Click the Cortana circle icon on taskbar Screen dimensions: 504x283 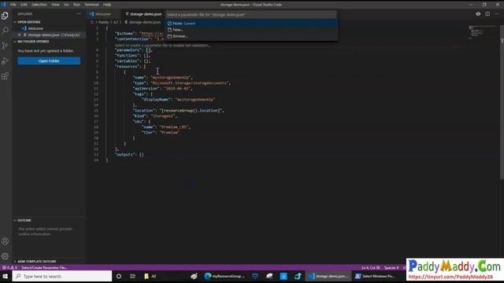119,276
